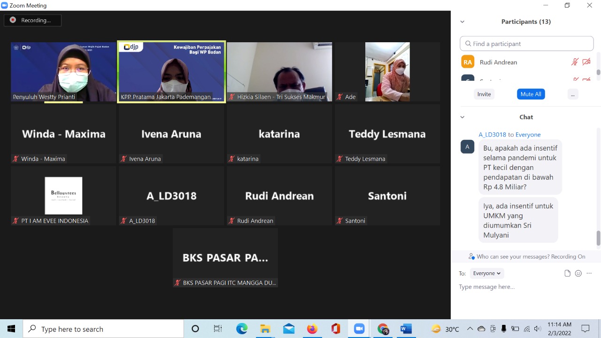This screenshot has width=601, height=338.
Task: Click the file attachment icon in chat
Action: (567, 273)
